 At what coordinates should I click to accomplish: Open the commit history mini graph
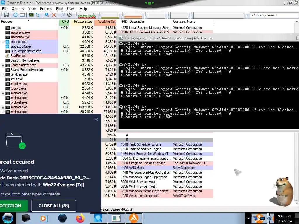[110, 15]
